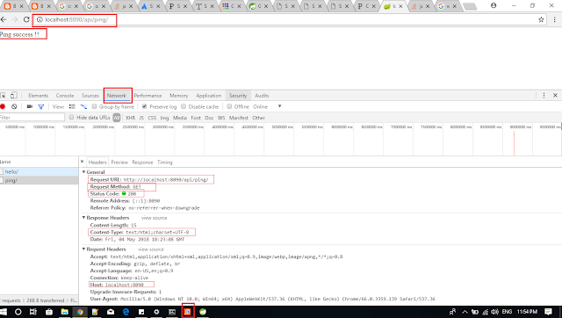Open the Performance panel tab

[148, 96]
